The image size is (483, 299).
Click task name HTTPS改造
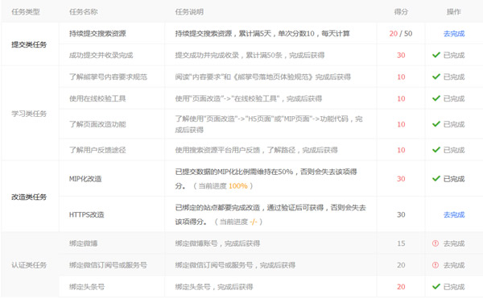tap(87, 214)
